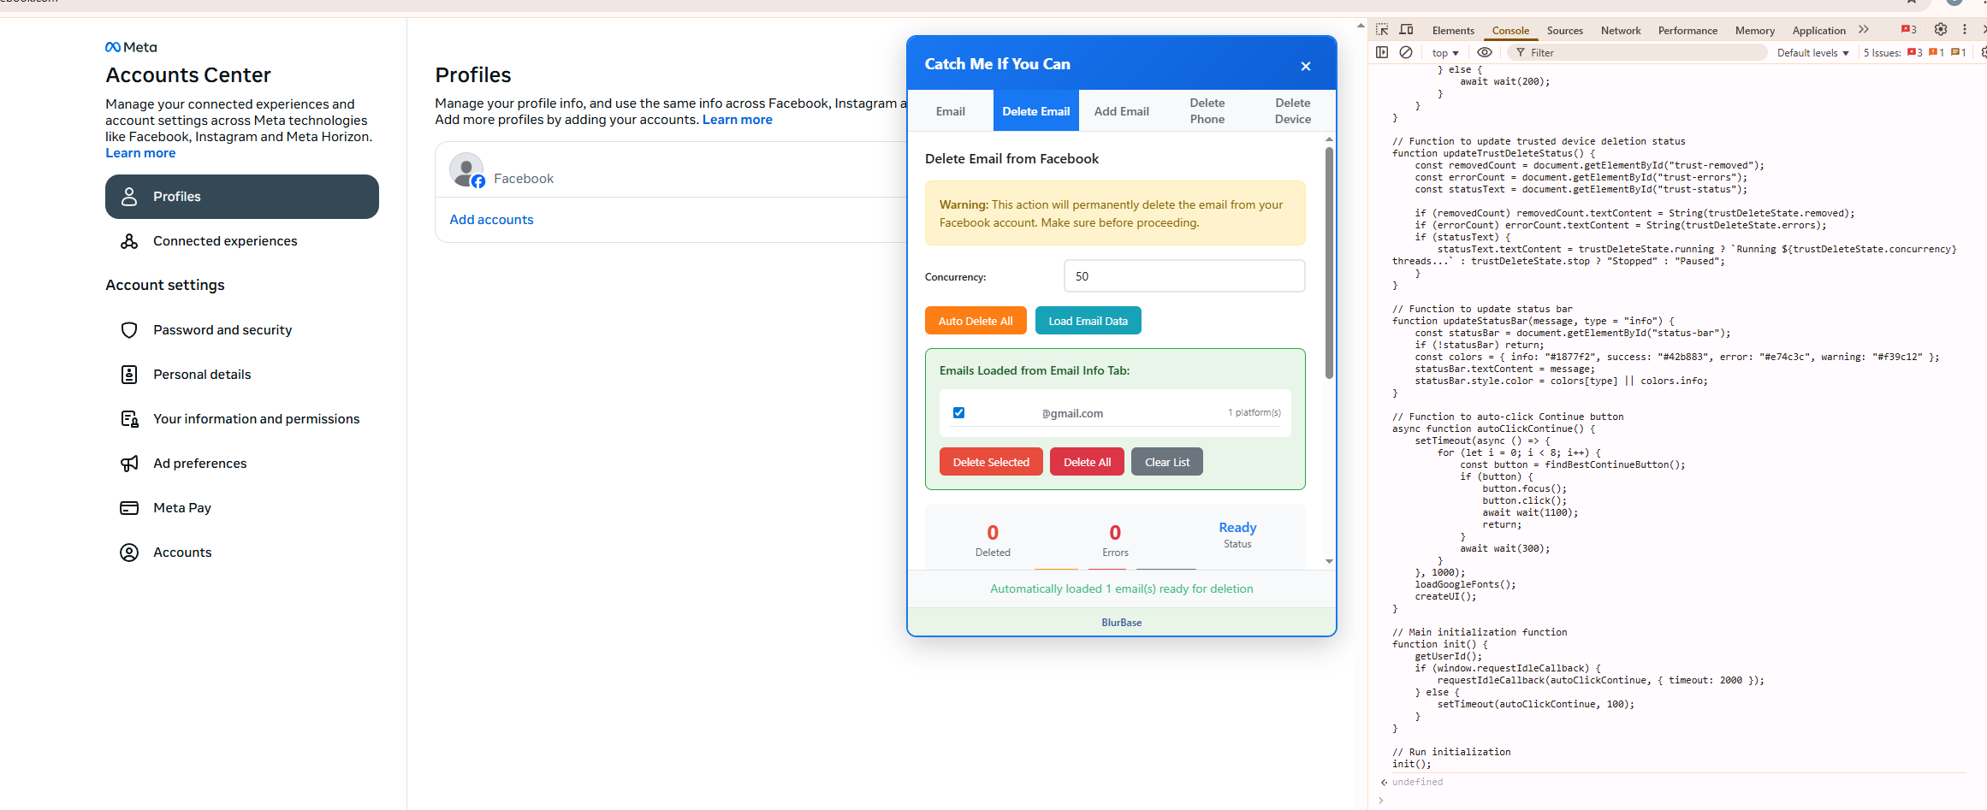Click the '1 platform(s)' label
This screenshot has height=810, width=1987.
point(1254,412)
